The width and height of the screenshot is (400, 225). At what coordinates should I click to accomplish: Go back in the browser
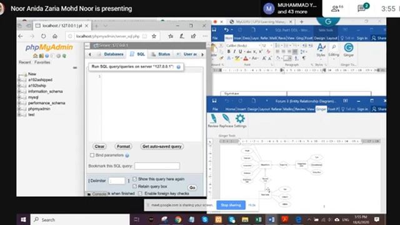pos(21,36)
